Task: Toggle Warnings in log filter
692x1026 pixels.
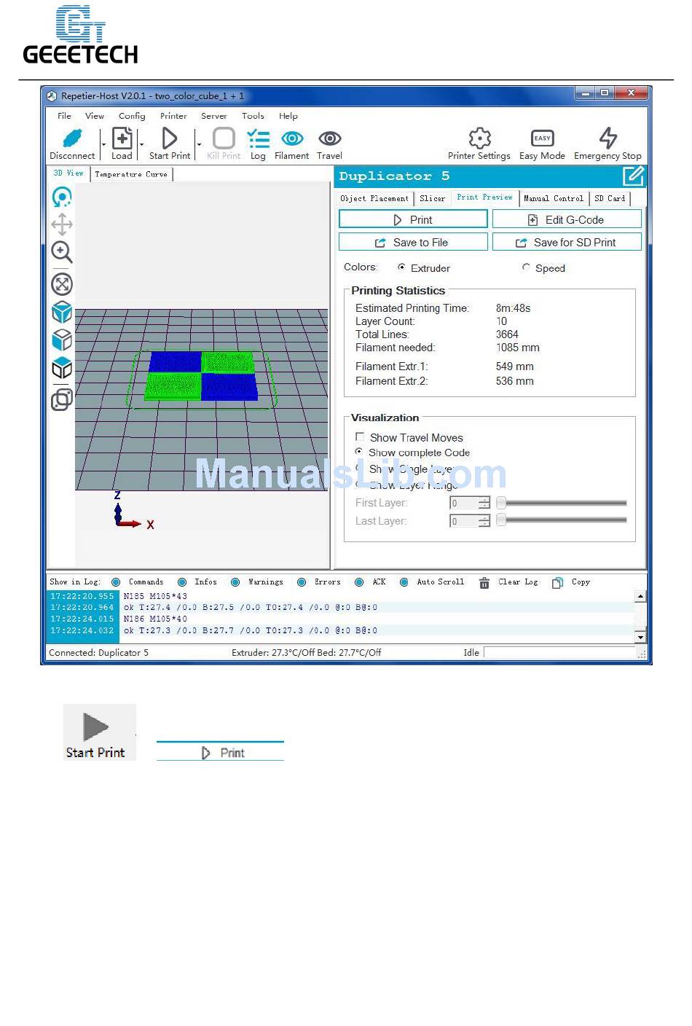Action: (x=235, y=582)
